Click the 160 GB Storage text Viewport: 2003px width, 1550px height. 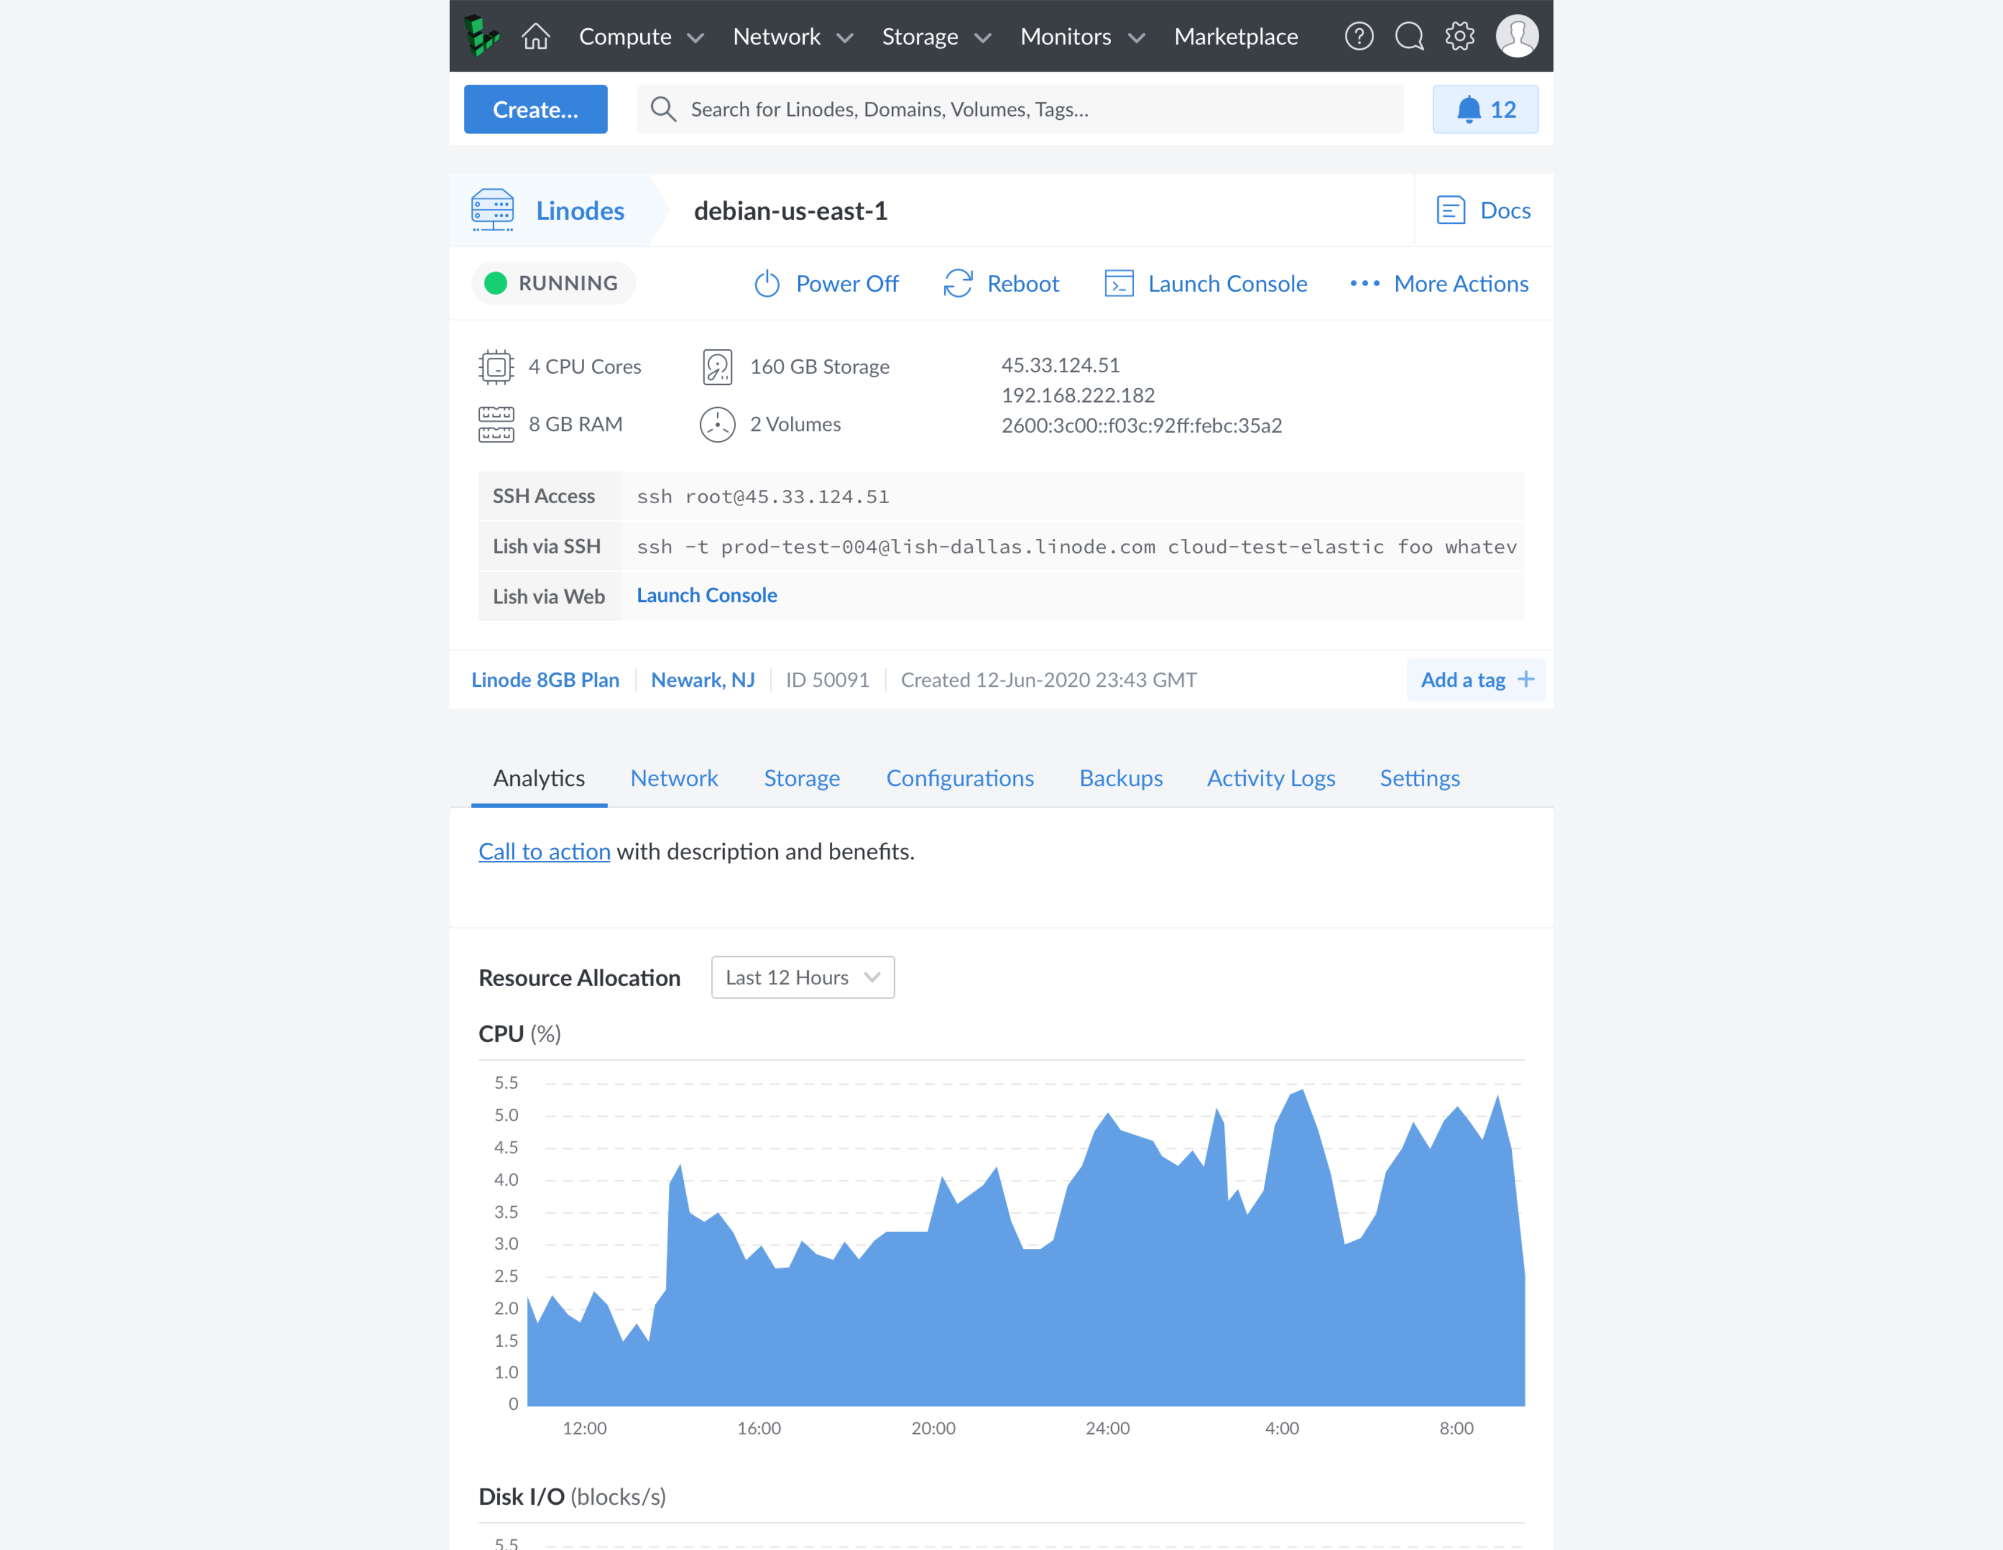pos(819,367)
